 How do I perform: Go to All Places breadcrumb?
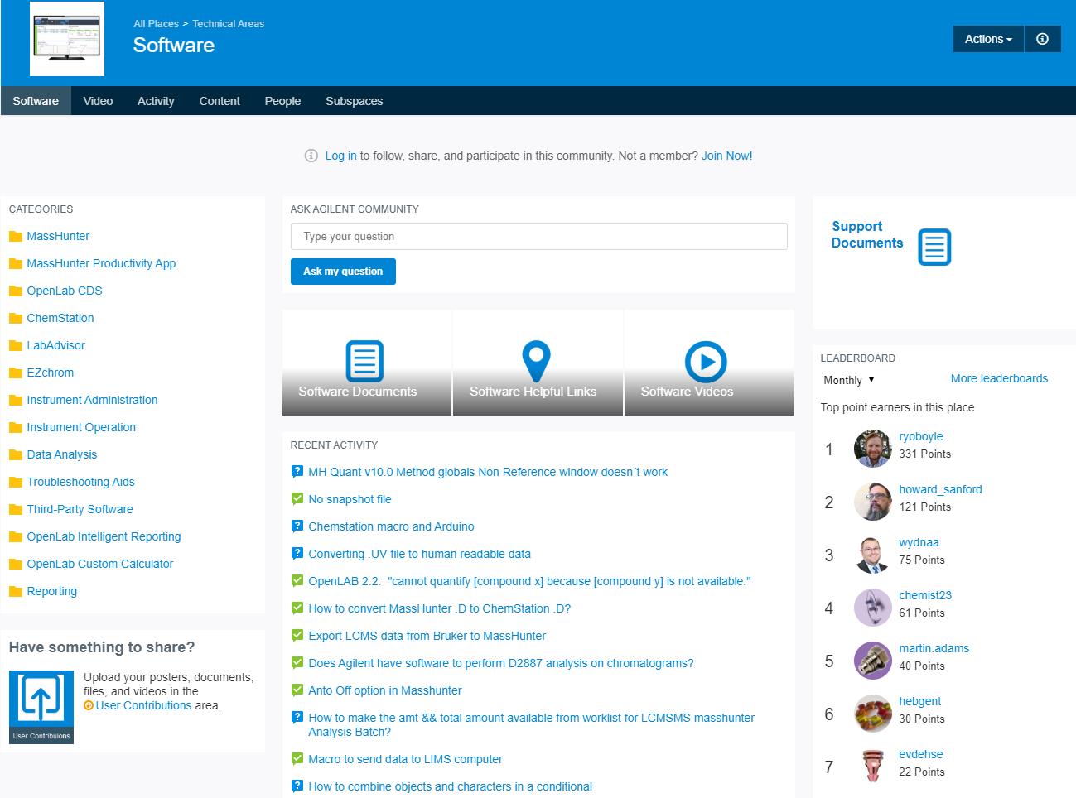(156, 24)
